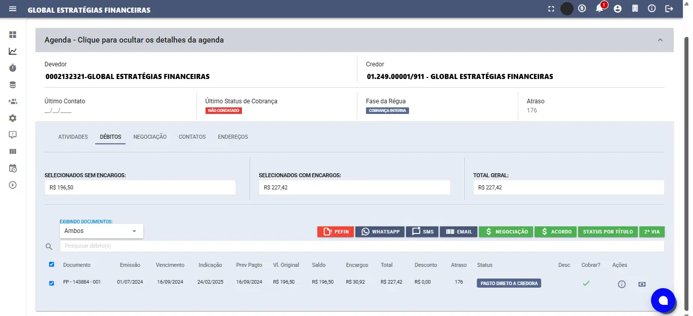The height and width of the screenshot is (316, 693).
Task: Click the red PEFIN button
Action: pyautogui.click(x=336, y=231)
